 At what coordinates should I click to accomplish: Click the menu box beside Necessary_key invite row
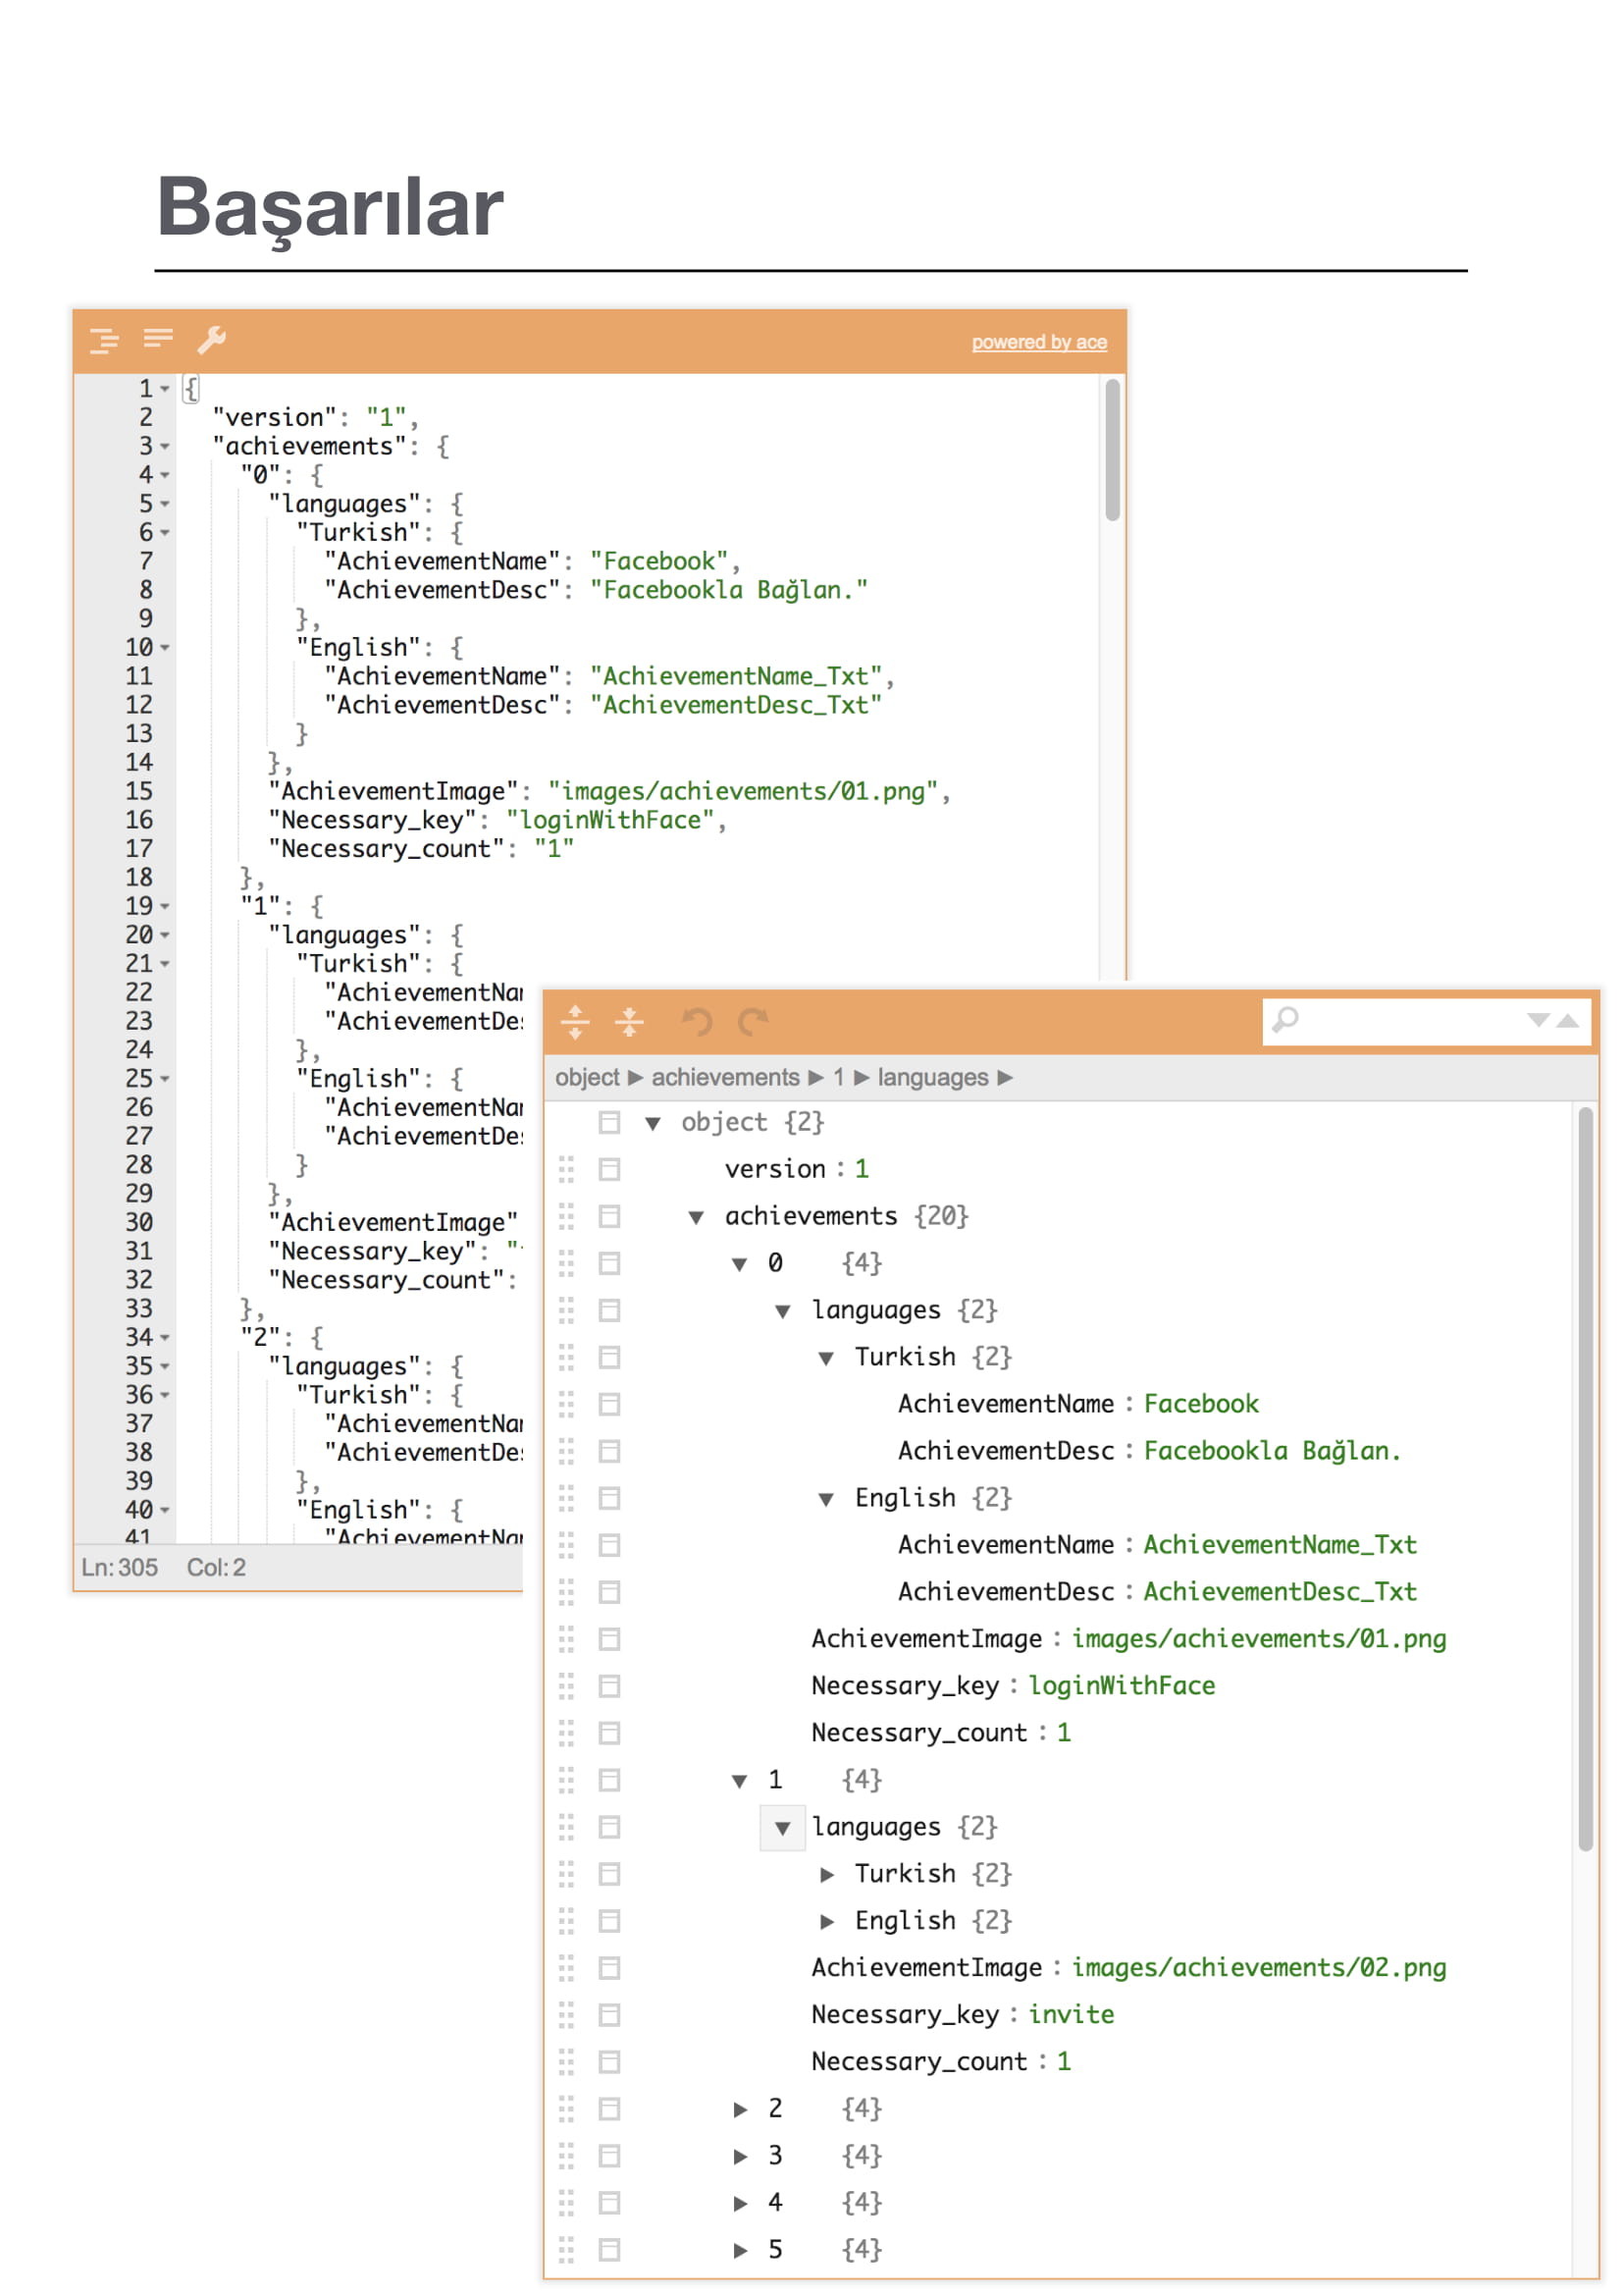point(609,2014)
